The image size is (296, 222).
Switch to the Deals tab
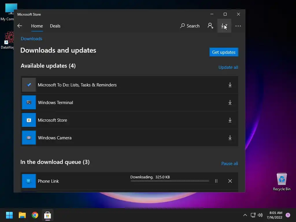55,26
